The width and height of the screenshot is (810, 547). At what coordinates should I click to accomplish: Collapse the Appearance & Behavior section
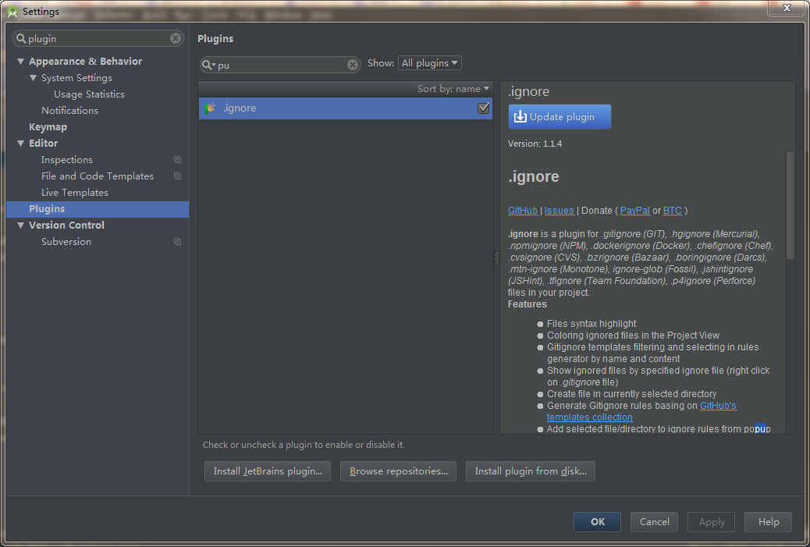[20, 62]
